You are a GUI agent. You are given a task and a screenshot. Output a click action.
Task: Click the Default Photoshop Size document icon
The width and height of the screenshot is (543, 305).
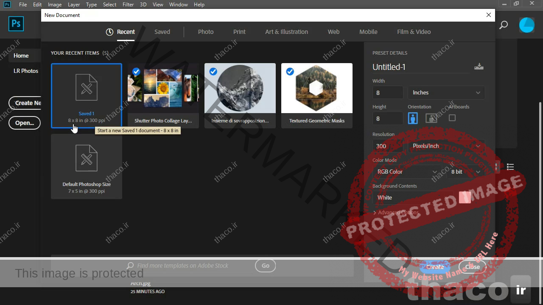click(x=87, y=158)
